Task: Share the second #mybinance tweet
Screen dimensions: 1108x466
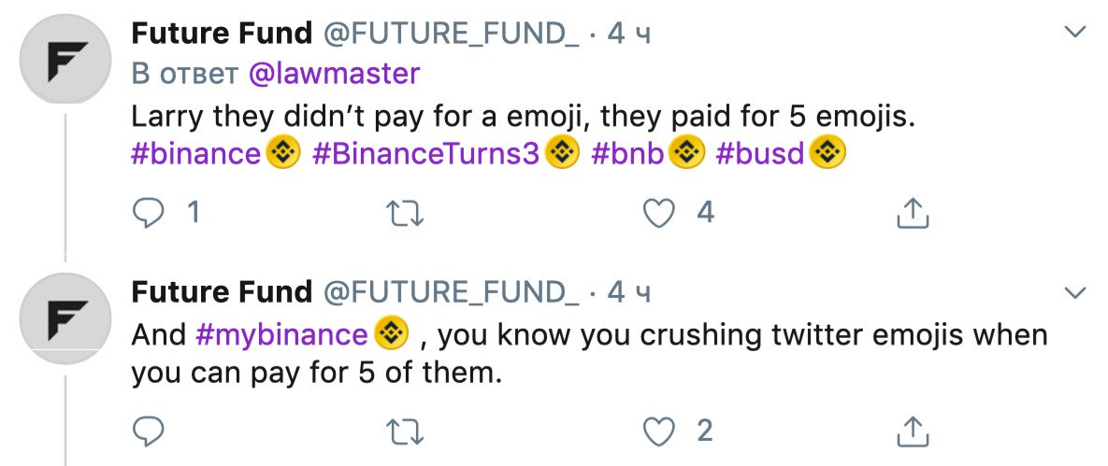Action: [913, 431]
